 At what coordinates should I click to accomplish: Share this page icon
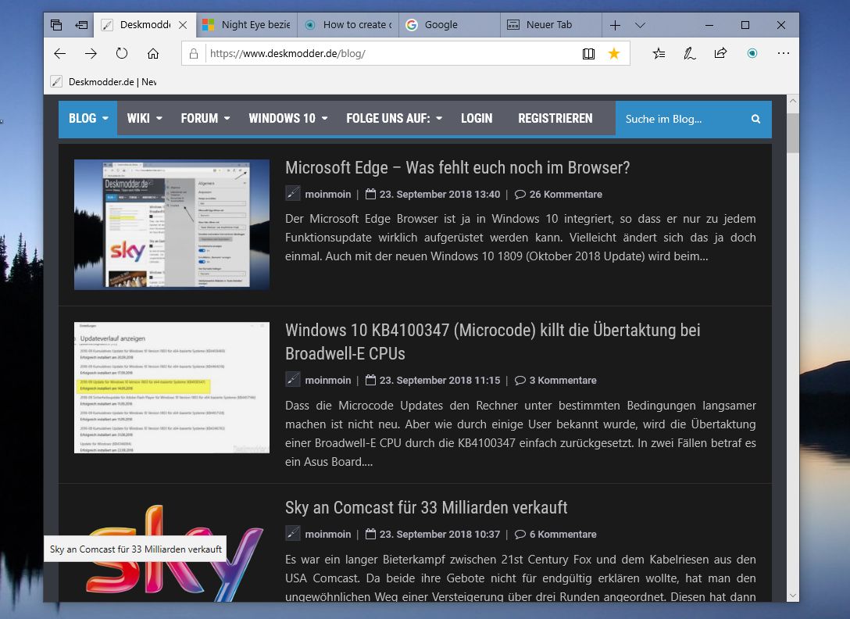pyautogui.click(x=720, y=53)
